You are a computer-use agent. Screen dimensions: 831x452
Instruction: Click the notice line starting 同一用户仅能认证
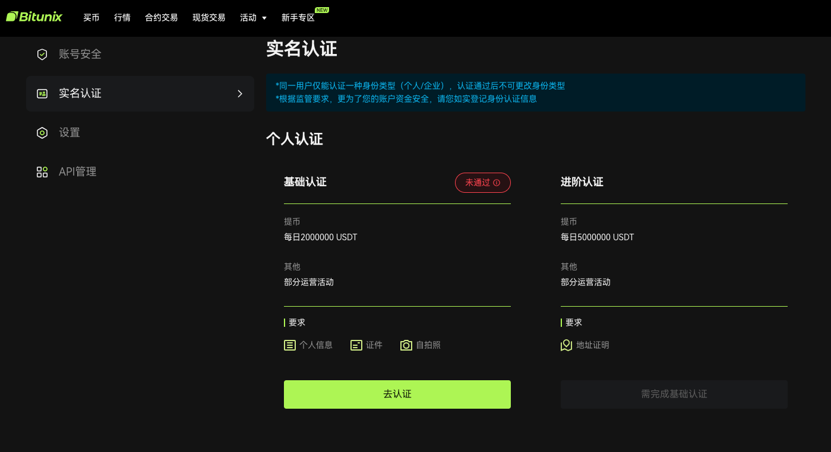tap(421, 86)
